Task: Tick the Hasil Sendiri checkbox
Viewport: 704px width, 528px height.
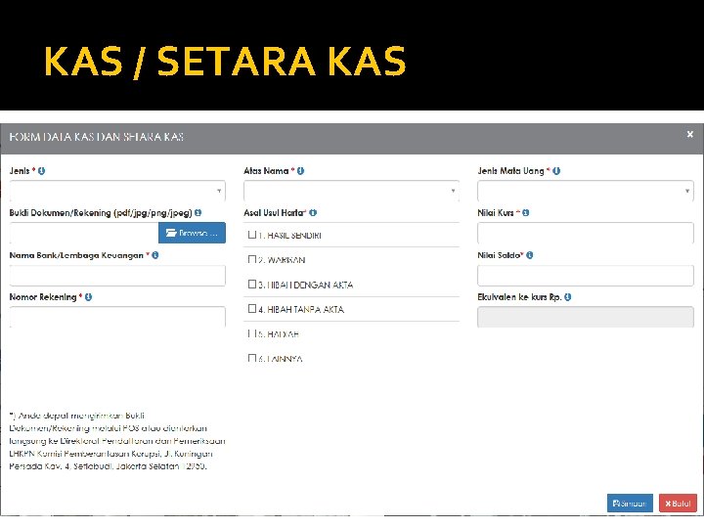Action: click(252, 235)
